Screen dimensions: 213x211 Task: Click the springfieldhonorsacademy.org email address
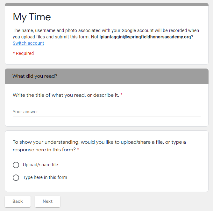tap(145, 37)
